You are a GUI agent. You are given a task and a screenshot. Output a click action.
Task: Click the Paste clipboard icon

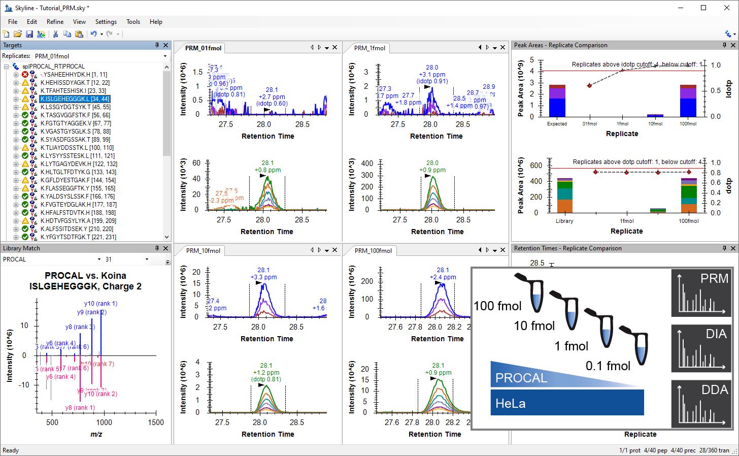79,34
